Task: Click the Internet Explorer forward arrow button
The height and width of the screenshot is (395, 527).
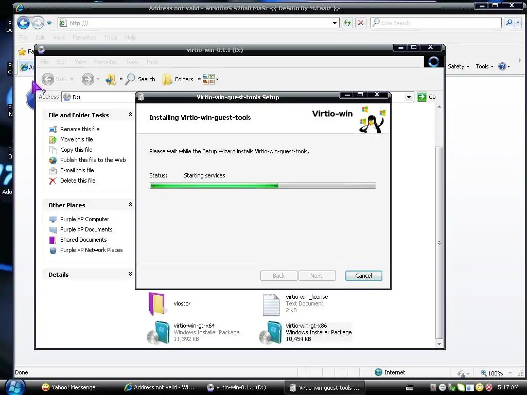Action: point(38,23)
